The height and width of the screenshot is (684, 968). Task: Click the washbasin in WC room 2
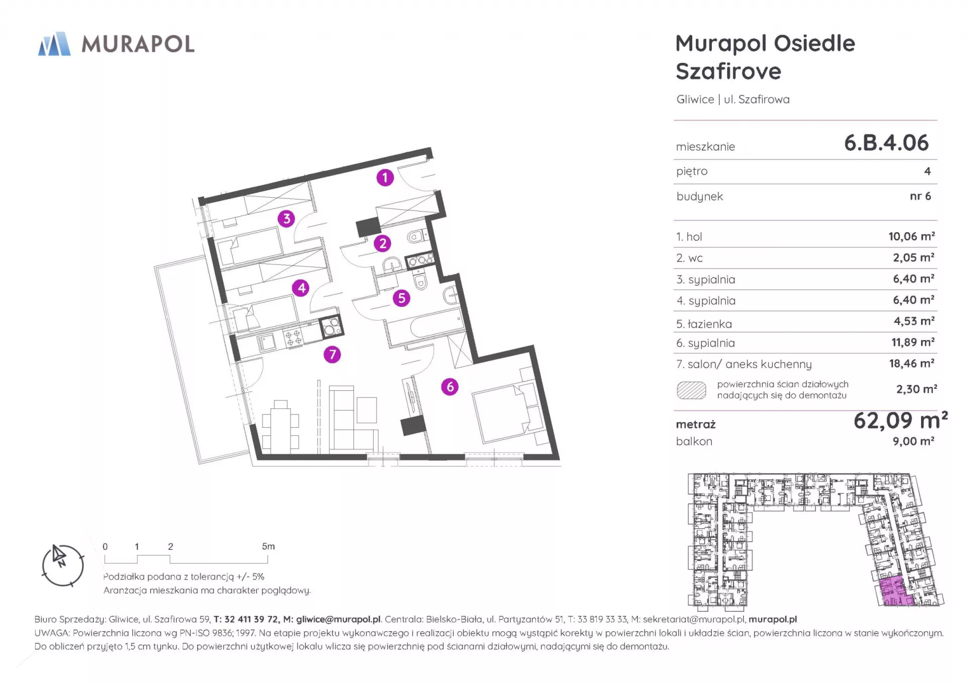coord(392,264)
